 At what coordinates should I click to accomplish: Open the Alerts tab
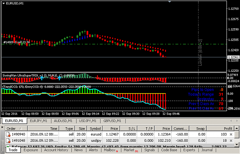click(x=93, y=150)
